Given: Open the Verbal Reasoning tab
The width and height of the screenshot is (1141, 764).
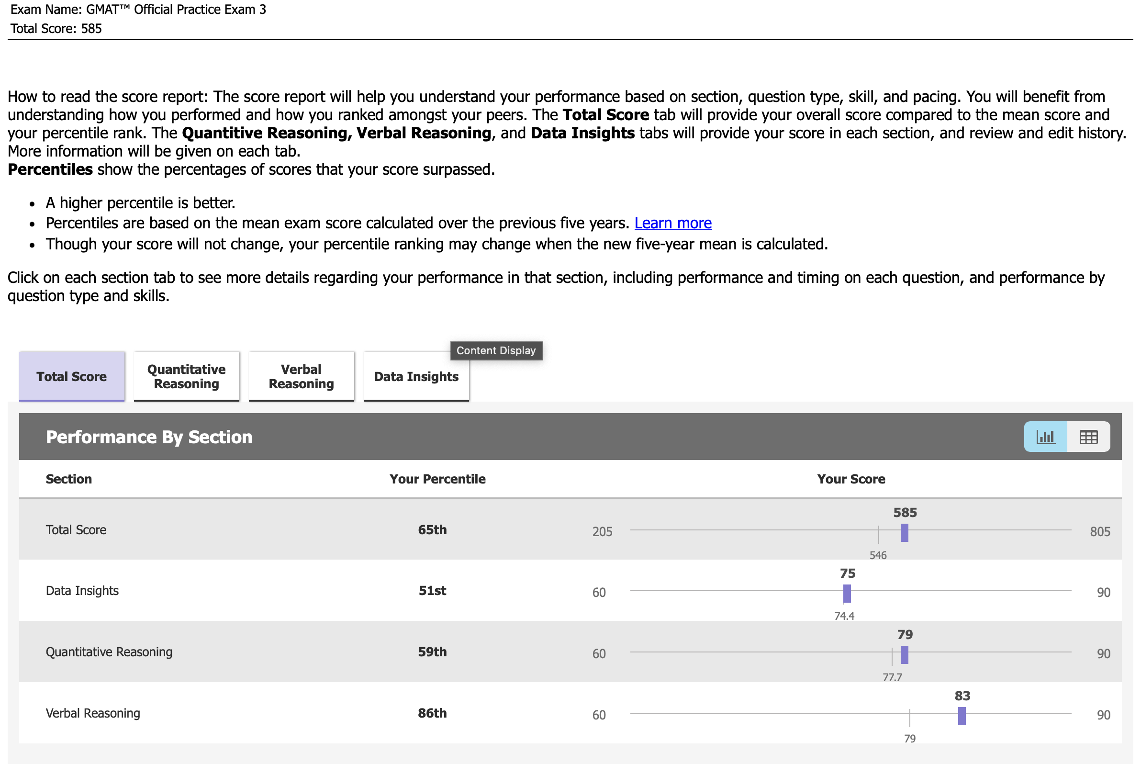Looking at the screenshot, I should click(302, 376).
